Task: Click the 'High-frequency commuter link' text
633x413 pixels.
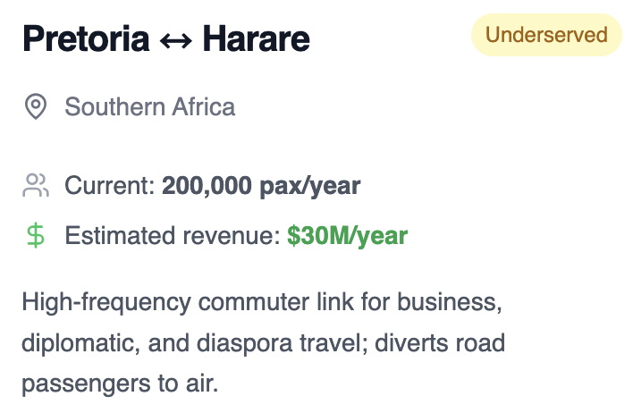Action: click(188, 302)
